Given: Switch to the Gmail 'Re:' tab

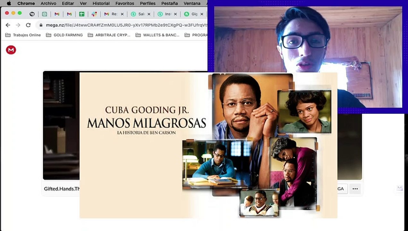Looking at the screenshot, I should coord(111,14).
